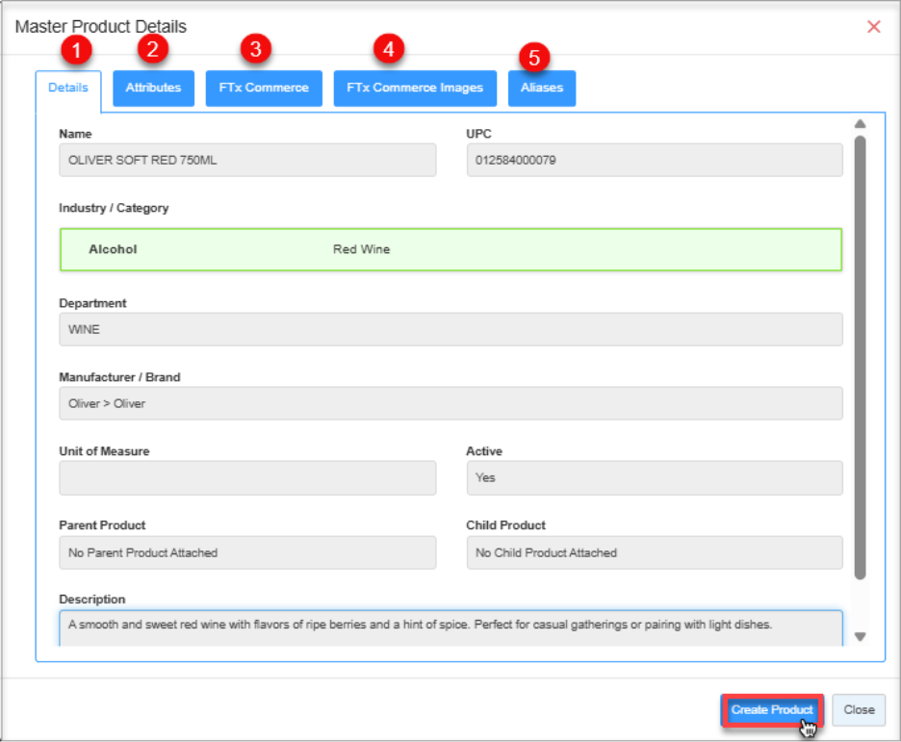Switch to the Attributes tab
Screen dimensions: 901x742
(153, 88)
